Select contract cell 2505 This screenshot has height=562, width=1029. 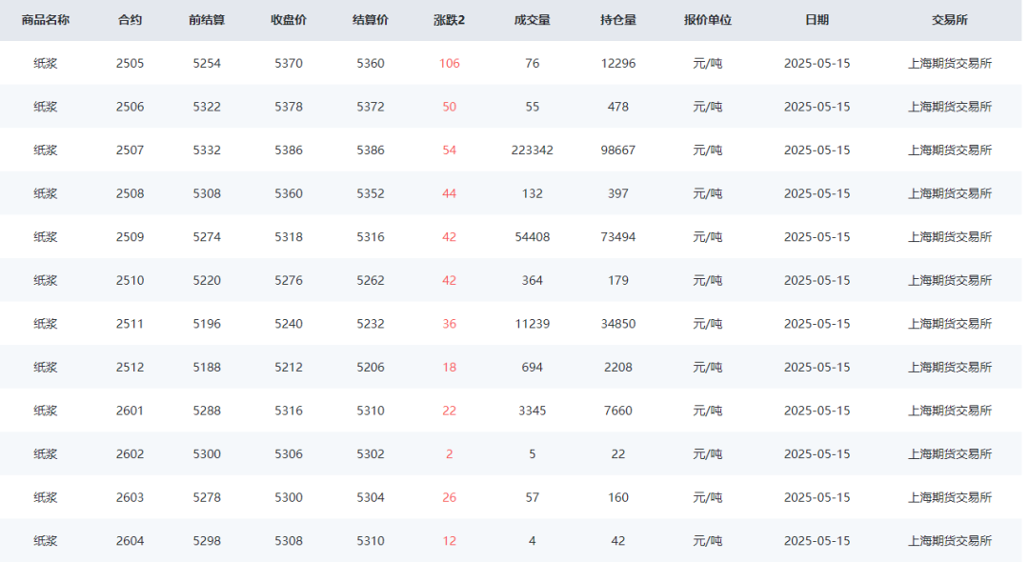pos(130,64)
